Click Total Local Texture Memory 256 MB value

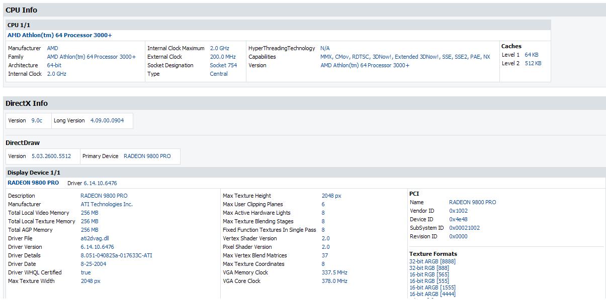click(x=90, y=221)
